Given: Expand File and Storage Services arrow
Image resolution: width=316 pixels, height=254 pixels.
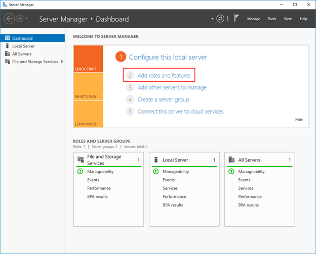Looking at the screenshot, I should (x=62, y=62).
